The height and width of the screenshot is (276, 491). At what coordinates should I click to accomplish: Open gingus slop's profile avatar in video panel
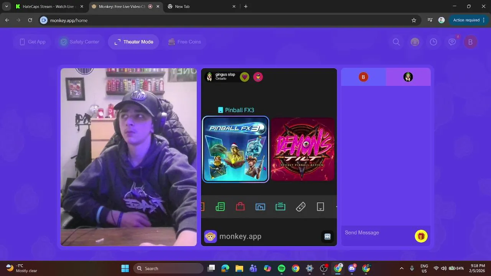click(x=209, y=77)
